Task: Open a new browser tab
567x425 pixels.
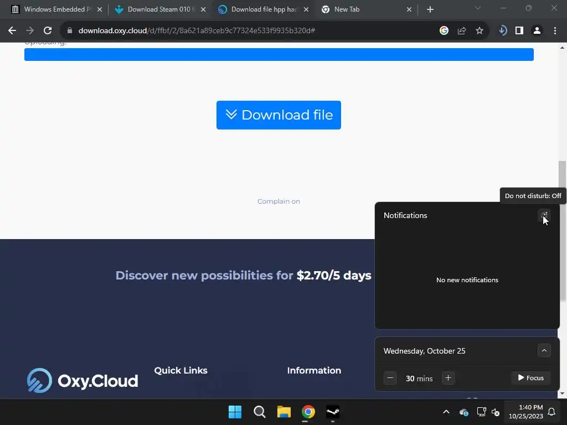Action: tap(430, 9)
